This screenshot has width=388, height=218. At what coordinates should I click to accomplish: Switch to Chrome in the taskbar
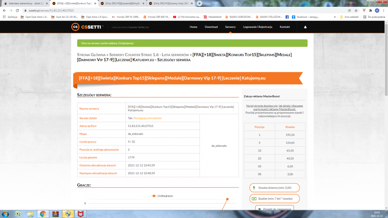click(x=43, y=214)
